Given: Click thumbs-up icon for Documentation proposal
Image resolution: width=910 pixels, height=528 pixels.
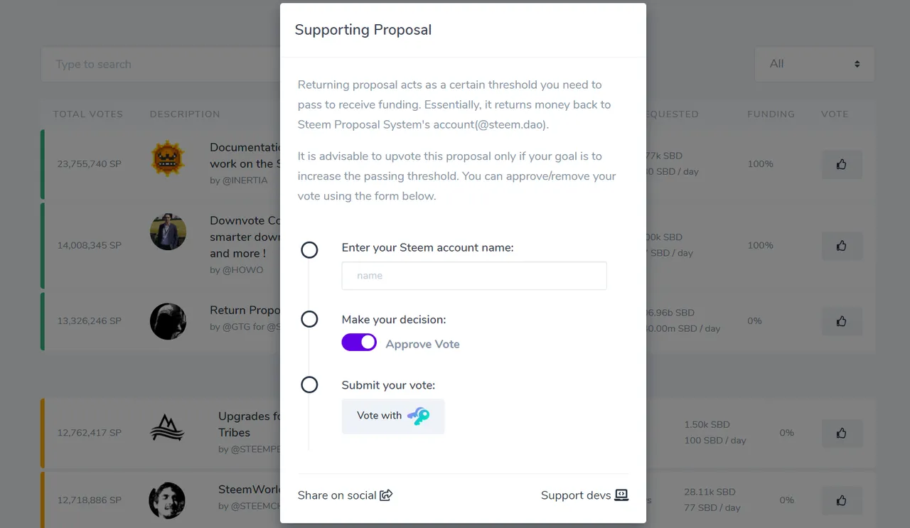Looking at the screenshot, I should pyautogui.click(x=842, y=164).
